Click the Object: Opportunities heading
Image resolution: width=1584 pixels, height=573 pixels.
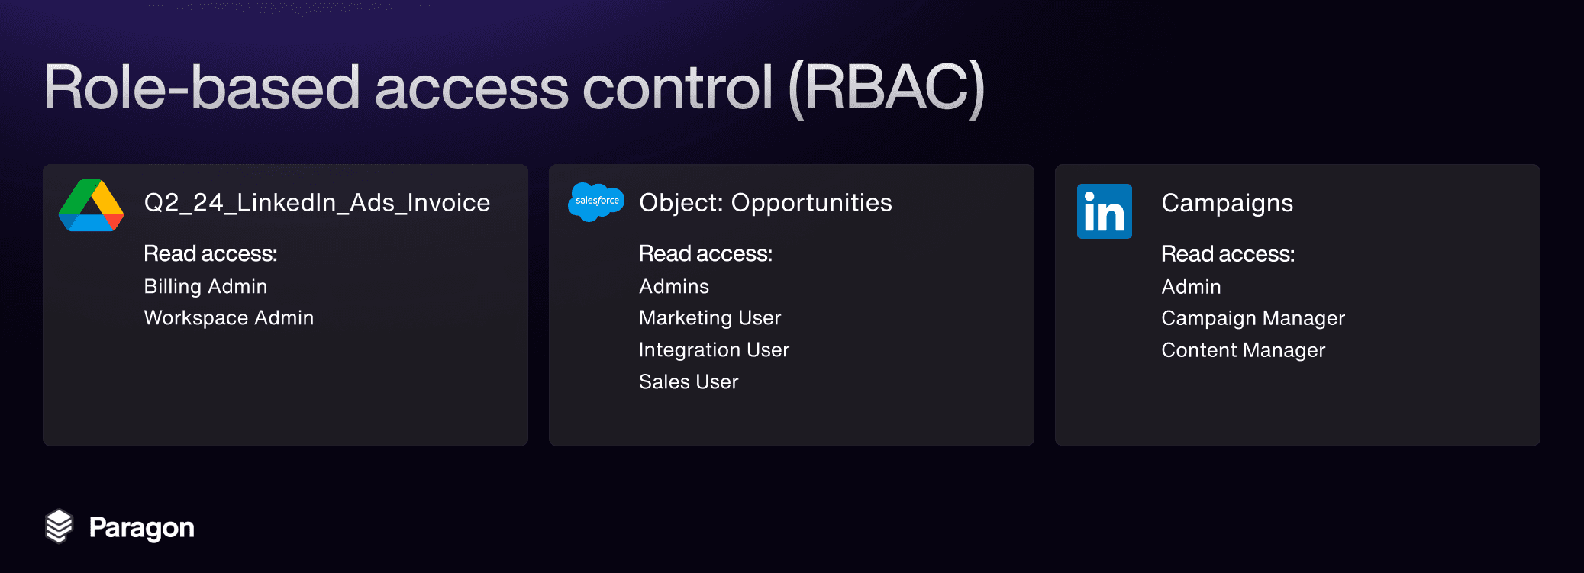click(x=765, y=203)
